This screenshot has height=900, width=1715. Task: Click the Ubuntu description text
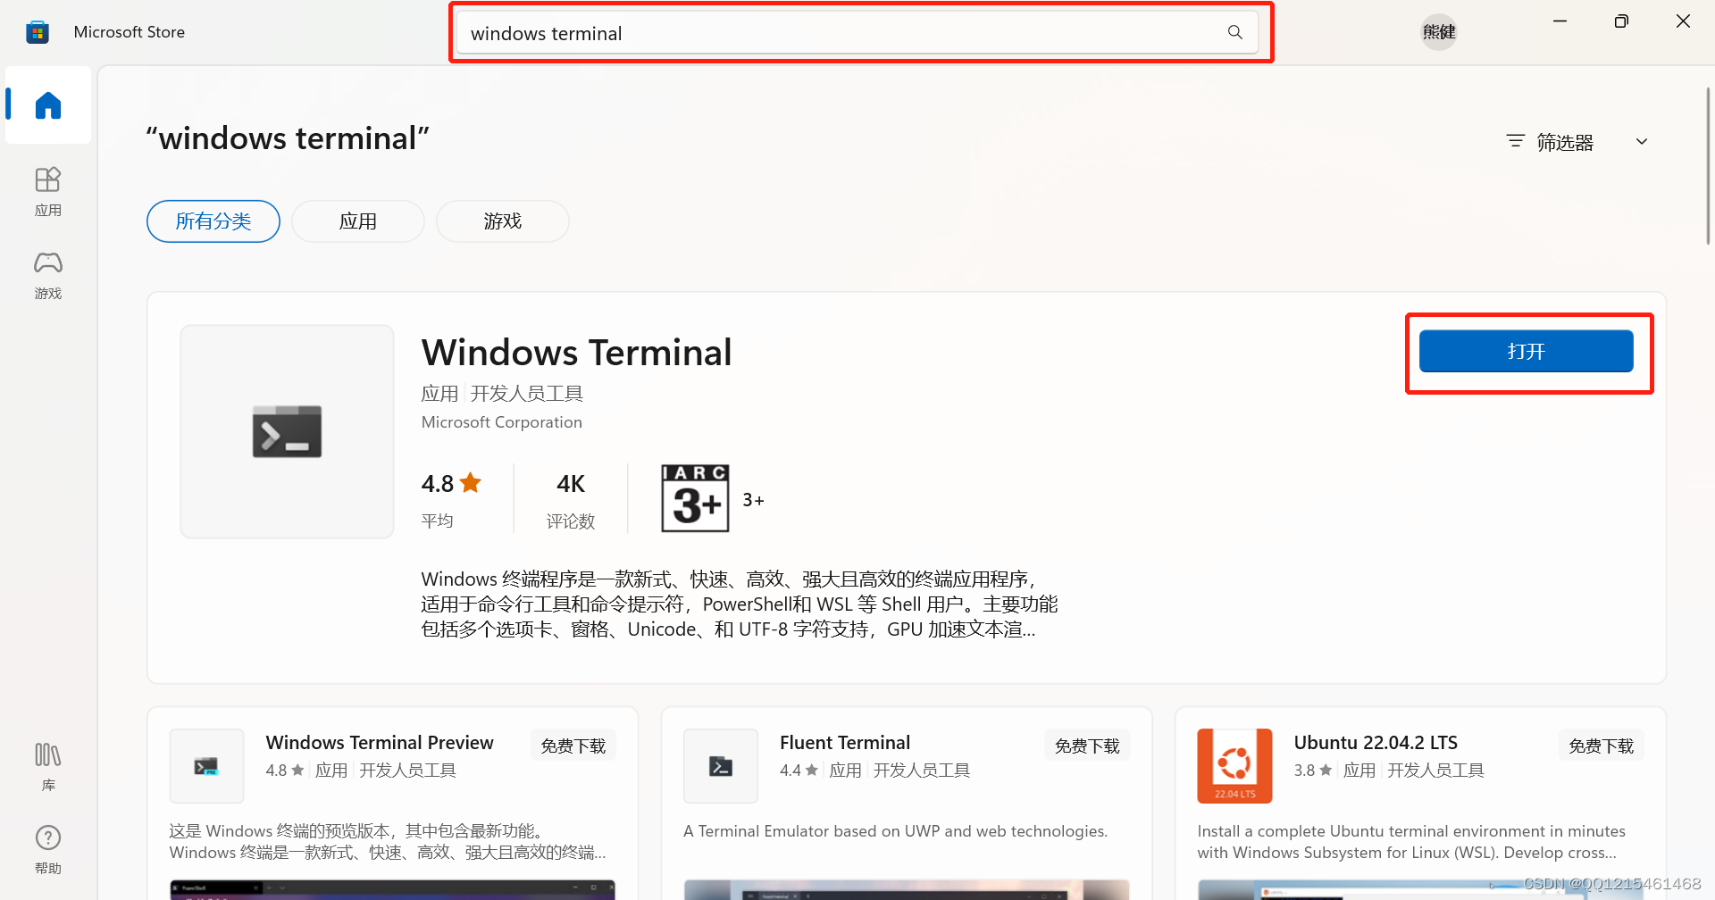pos(1411,842)
